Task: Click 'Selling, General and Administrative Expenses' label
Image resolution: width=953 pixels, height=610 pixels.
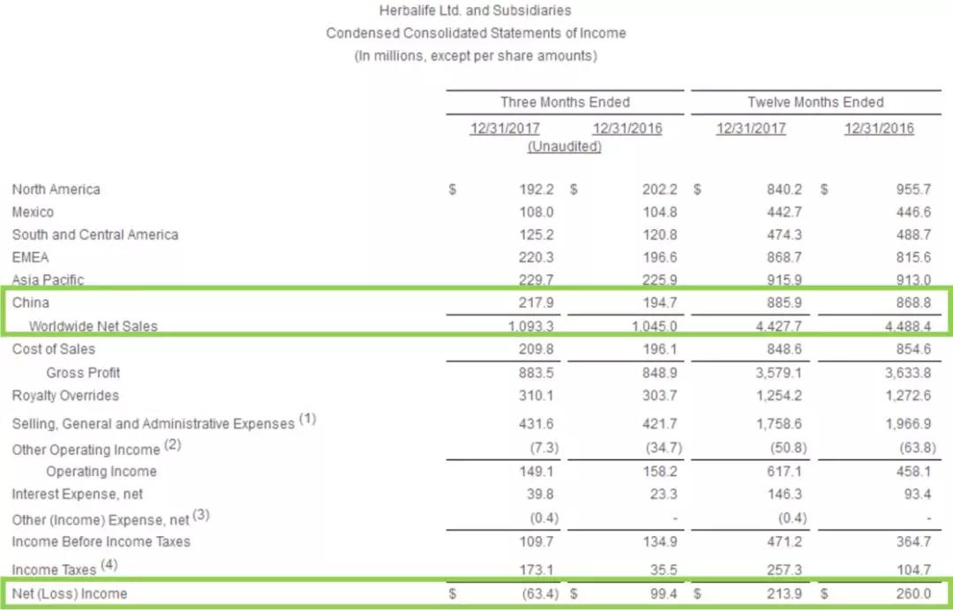Action: (154, 424)
